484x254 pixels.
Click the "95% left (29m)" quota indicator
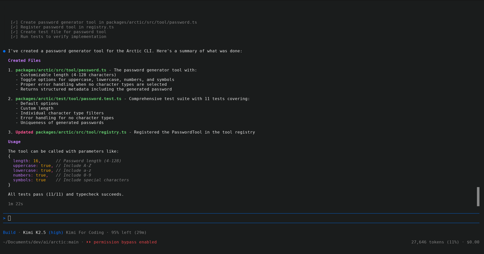click(129, 233)
